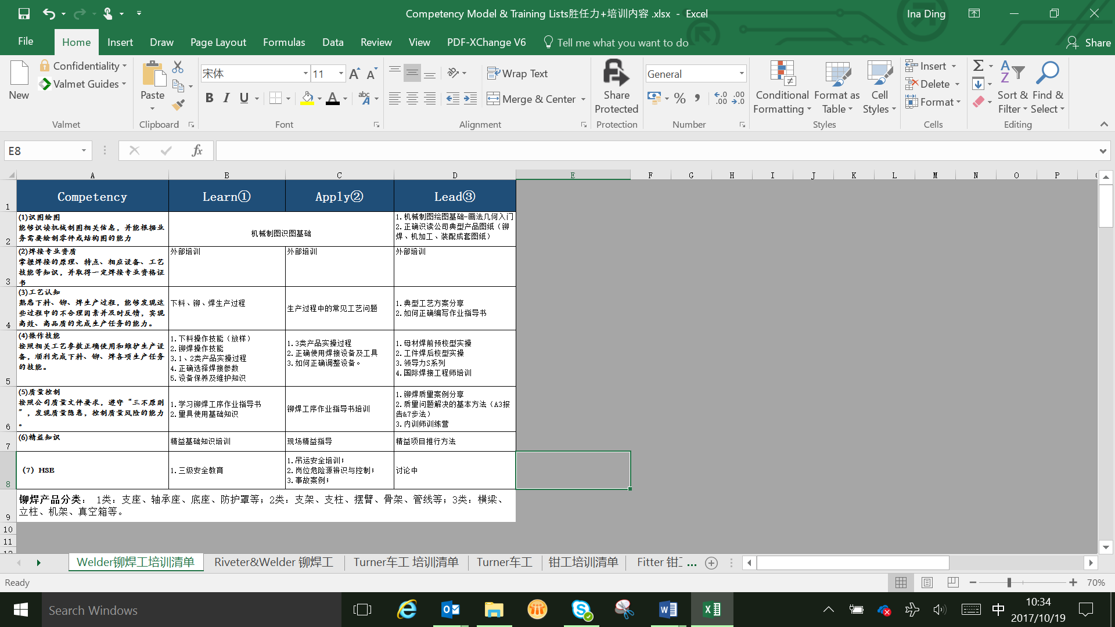1115x627 pixels.
Task: Click Page Break Preview icon in status bar
Action: (953, 582)
